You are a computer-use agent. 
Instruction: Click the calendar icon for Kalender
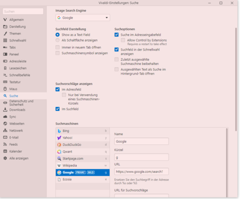(x=5, y=151)
